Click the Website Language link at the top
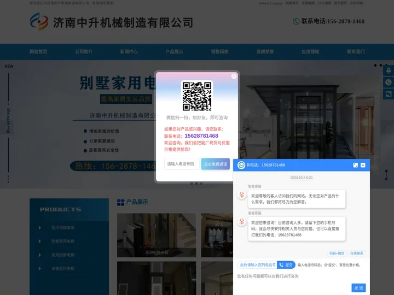 pyautogui.click(x=271, y=3)
